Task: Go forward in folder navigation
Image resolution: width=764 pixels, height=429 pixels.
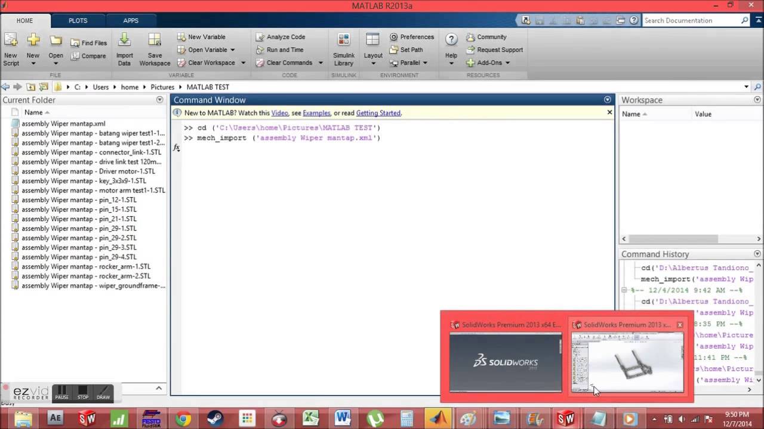Action: click(x=18, y=87)
